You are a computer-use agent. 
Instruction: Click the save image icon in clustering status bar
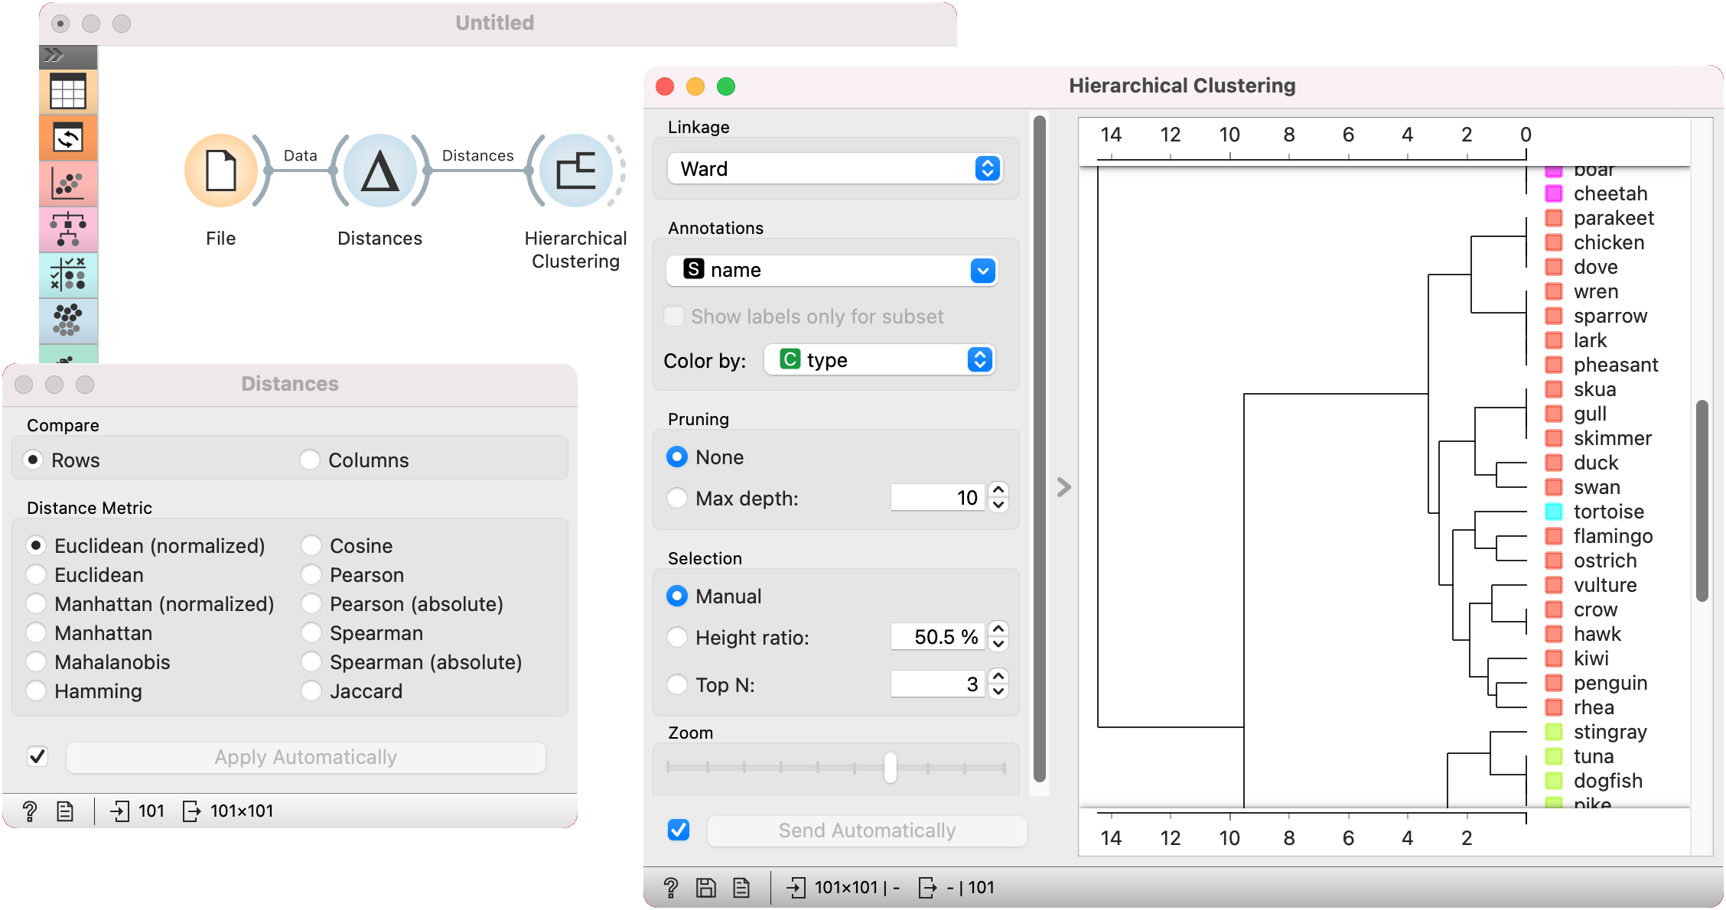coord(705,887)
